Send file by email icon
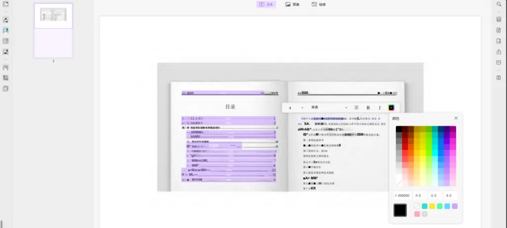507x228 pixels. [499, 63]
